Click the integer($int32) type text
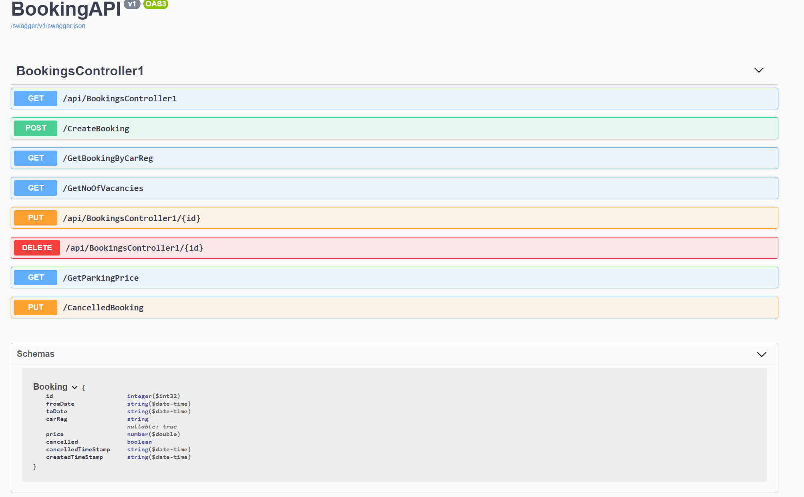The image size is (804, 497). click(x=154, y=396)
